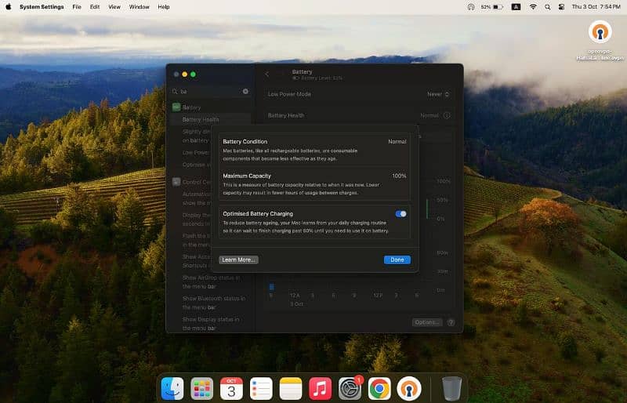Open Finder from the Dock
This screenshot has height=403, width=627.
point(172,388)
